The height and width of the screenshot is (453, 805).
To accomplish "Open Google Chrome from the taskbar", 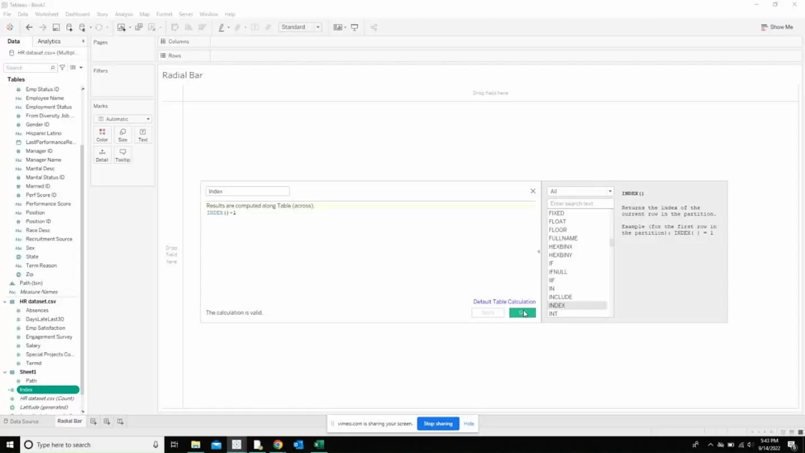I will pyautogui.click(x=278, y=445).
